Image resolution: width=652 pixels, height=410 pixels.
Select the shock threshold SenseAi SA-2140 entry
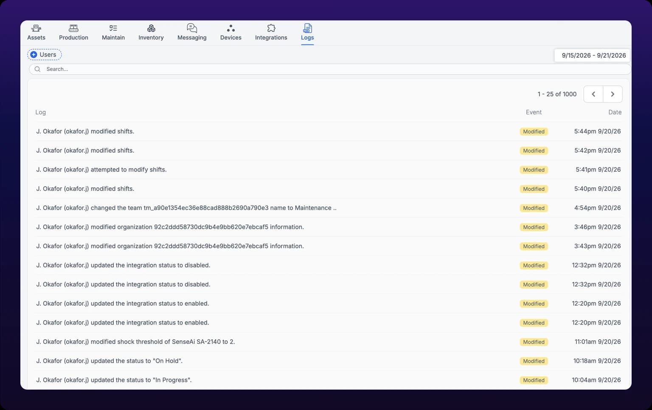329,342
